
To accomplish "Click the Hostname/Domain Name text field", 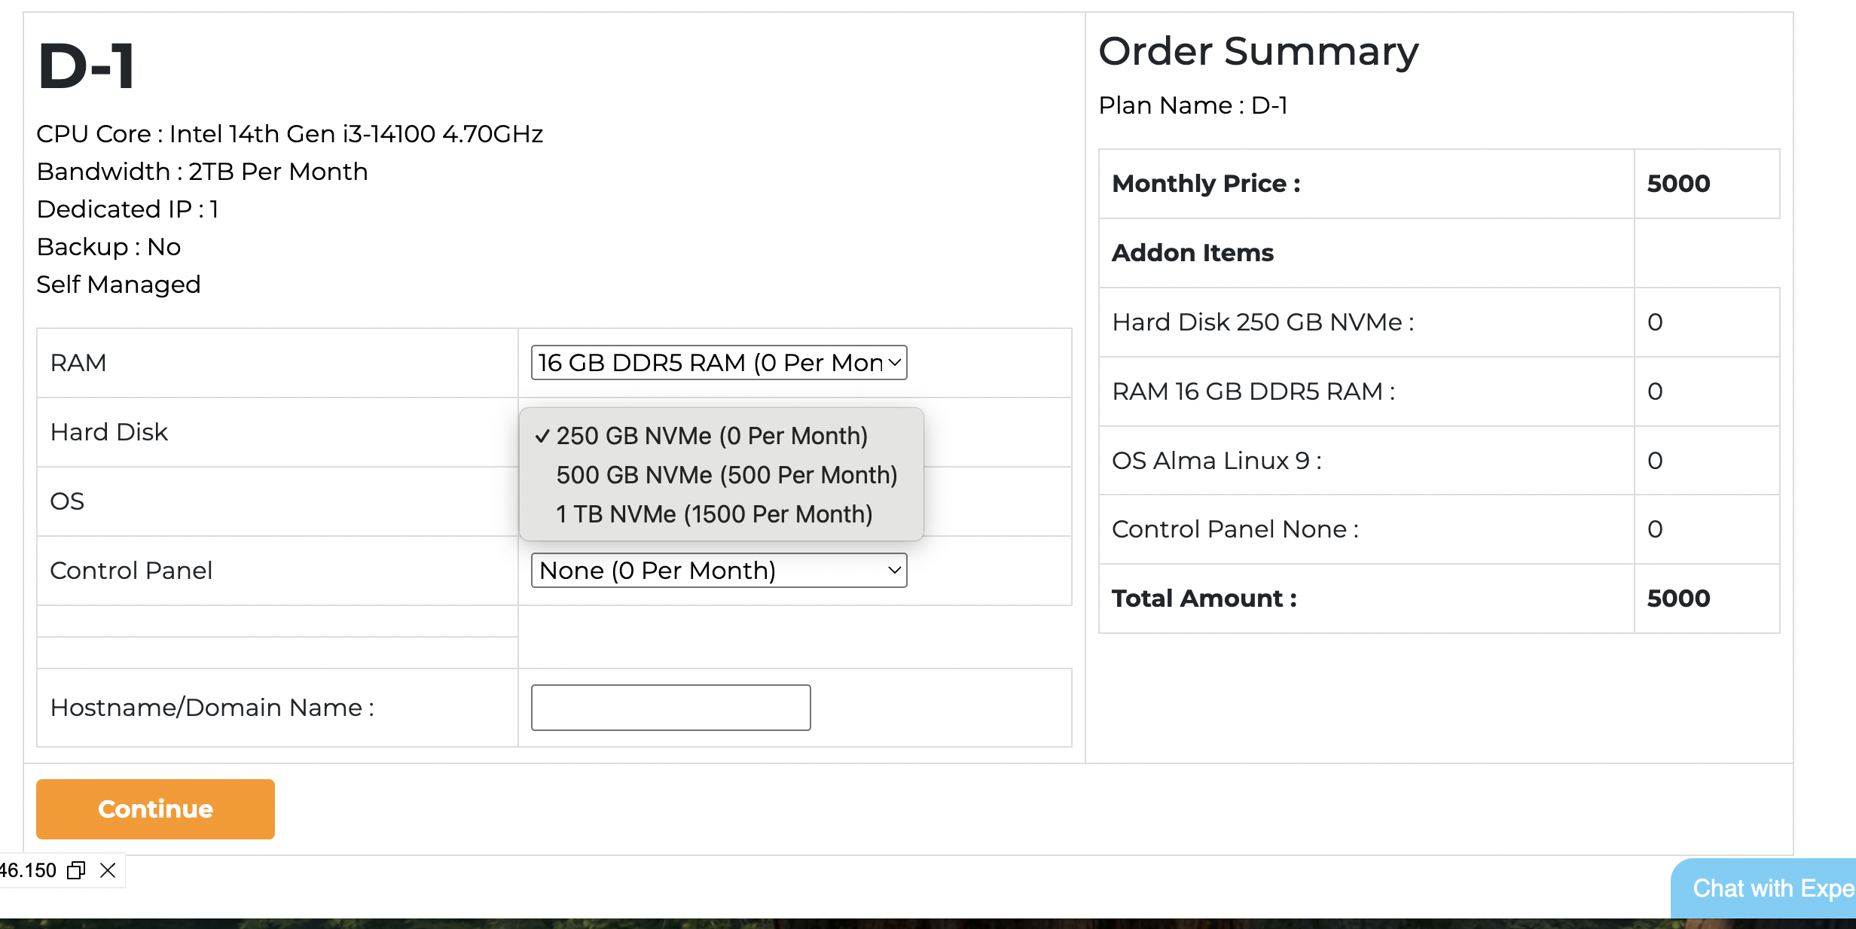I will coord(670,708).
